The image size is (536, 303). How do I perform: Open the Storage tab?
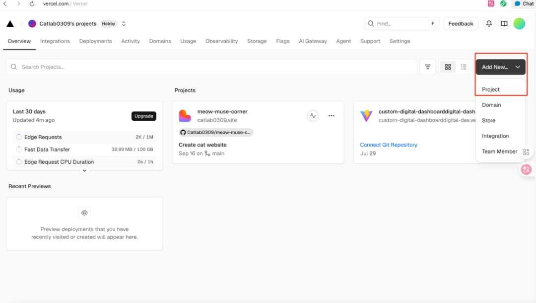click(x=257, y=41)
